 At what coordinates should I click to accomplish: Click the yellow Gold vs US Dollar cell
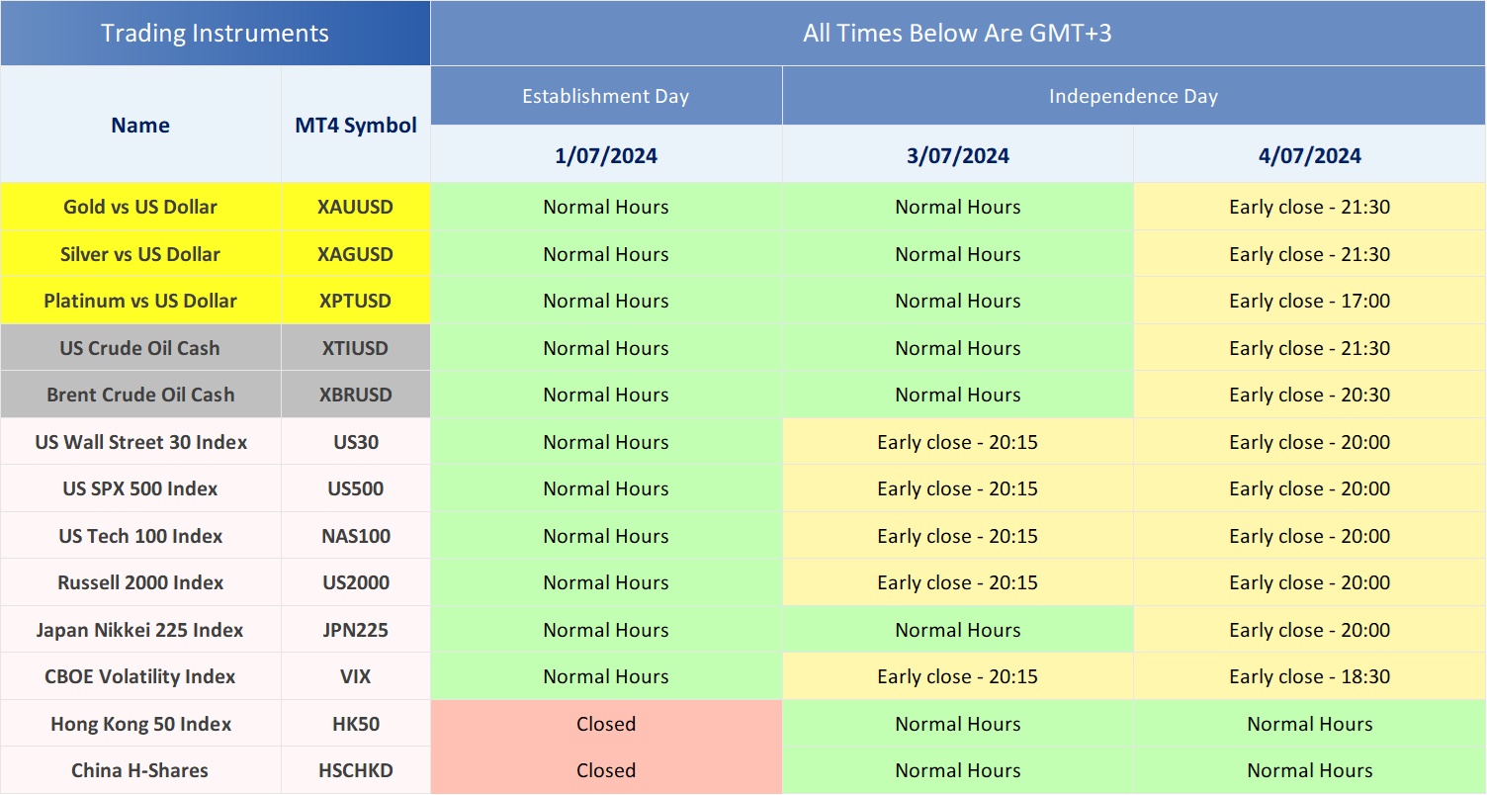(140, 207)
